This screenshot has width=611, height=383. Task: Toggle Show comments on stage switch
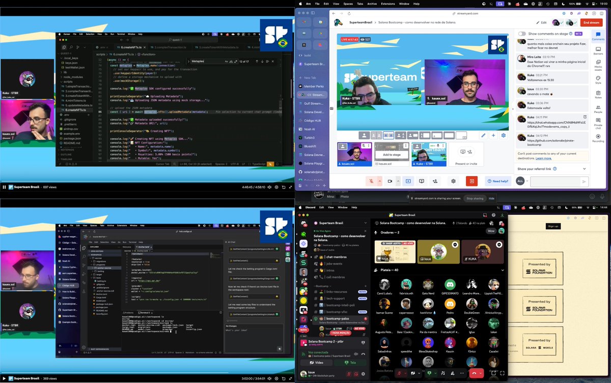point(522,34)
